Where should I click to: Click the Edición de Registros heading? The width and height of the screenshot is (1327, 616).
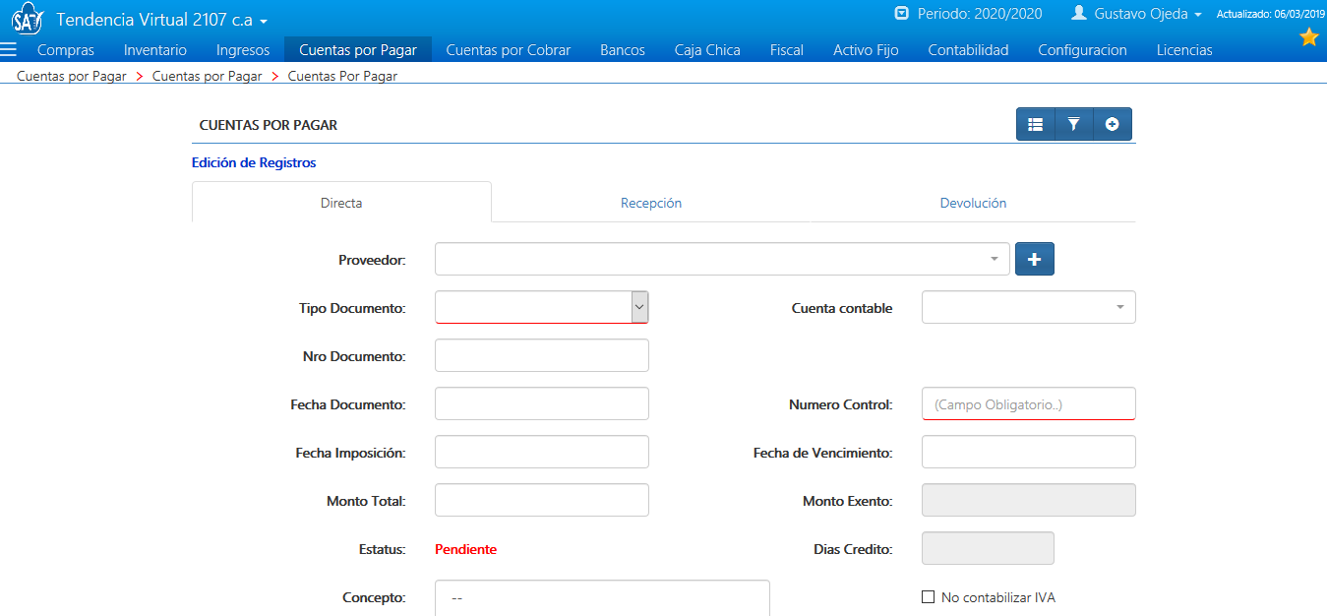254,162
